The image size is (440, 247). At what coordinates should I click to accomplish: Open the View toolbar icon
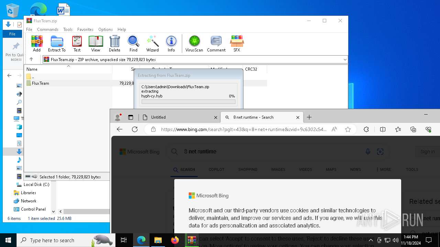point(96,44)
